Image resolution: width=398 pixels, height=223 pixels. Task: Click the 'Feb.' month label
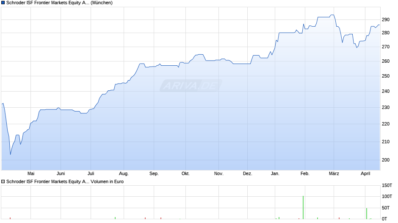[x=305, y=173]
